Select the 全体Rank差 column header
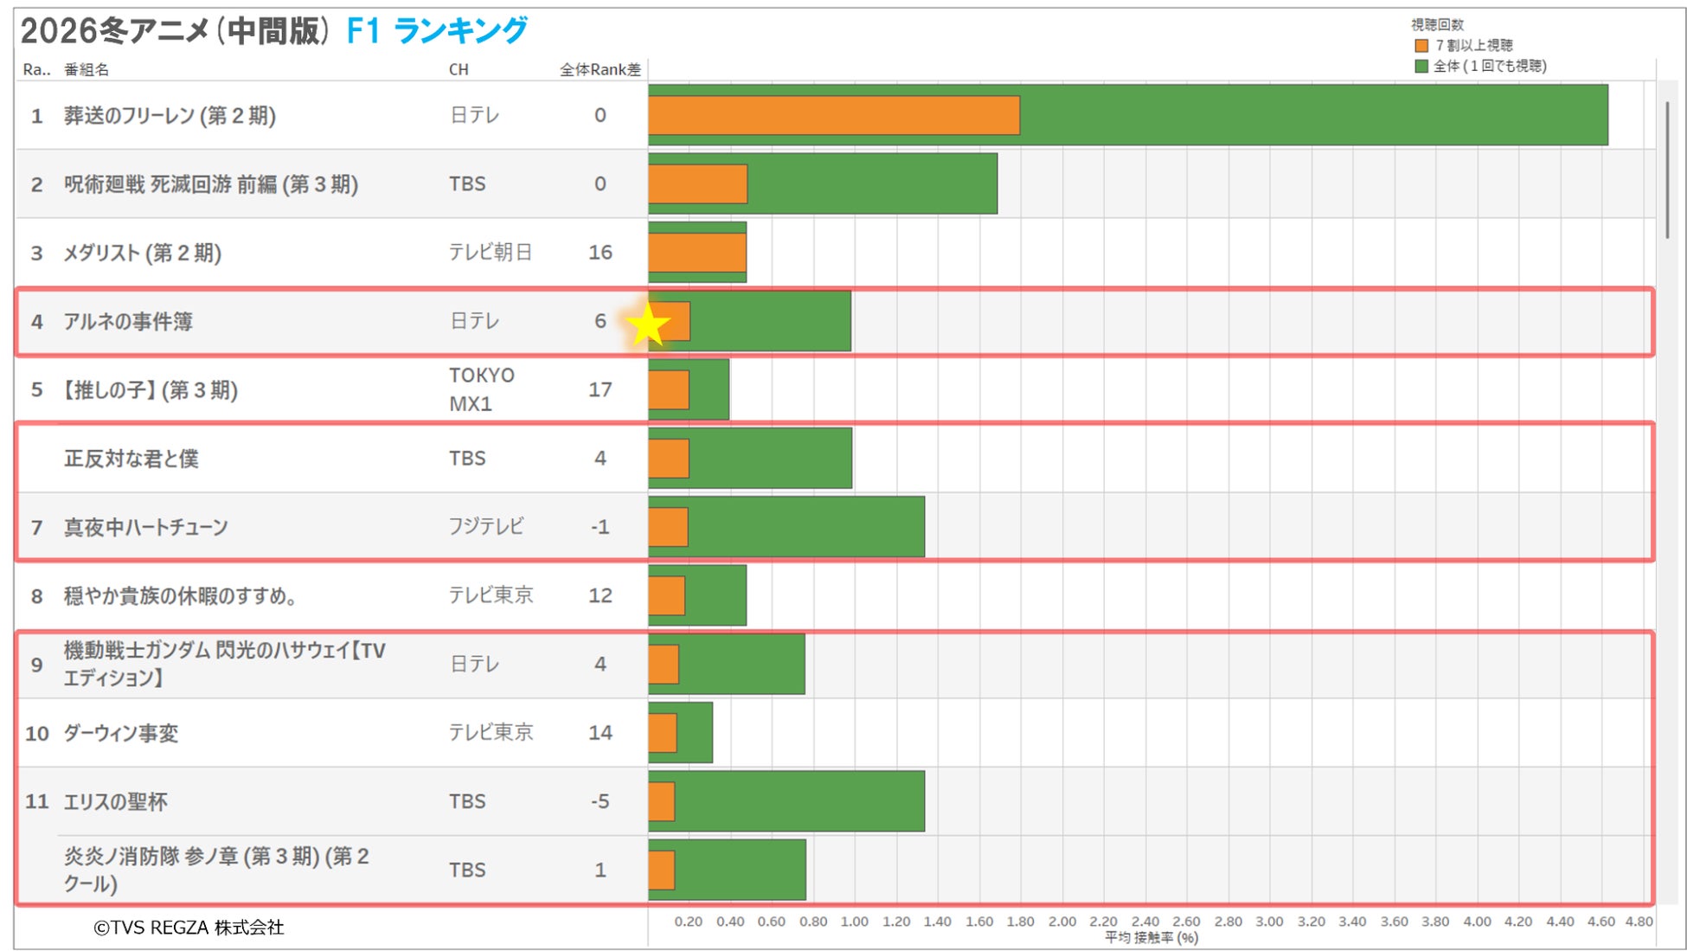This screenshot has width=1687, height=951. coord(600,70)
